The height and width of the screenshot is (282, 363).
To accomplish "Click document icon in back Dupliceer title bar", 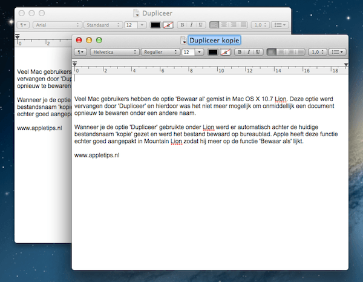I will (136, 13).
